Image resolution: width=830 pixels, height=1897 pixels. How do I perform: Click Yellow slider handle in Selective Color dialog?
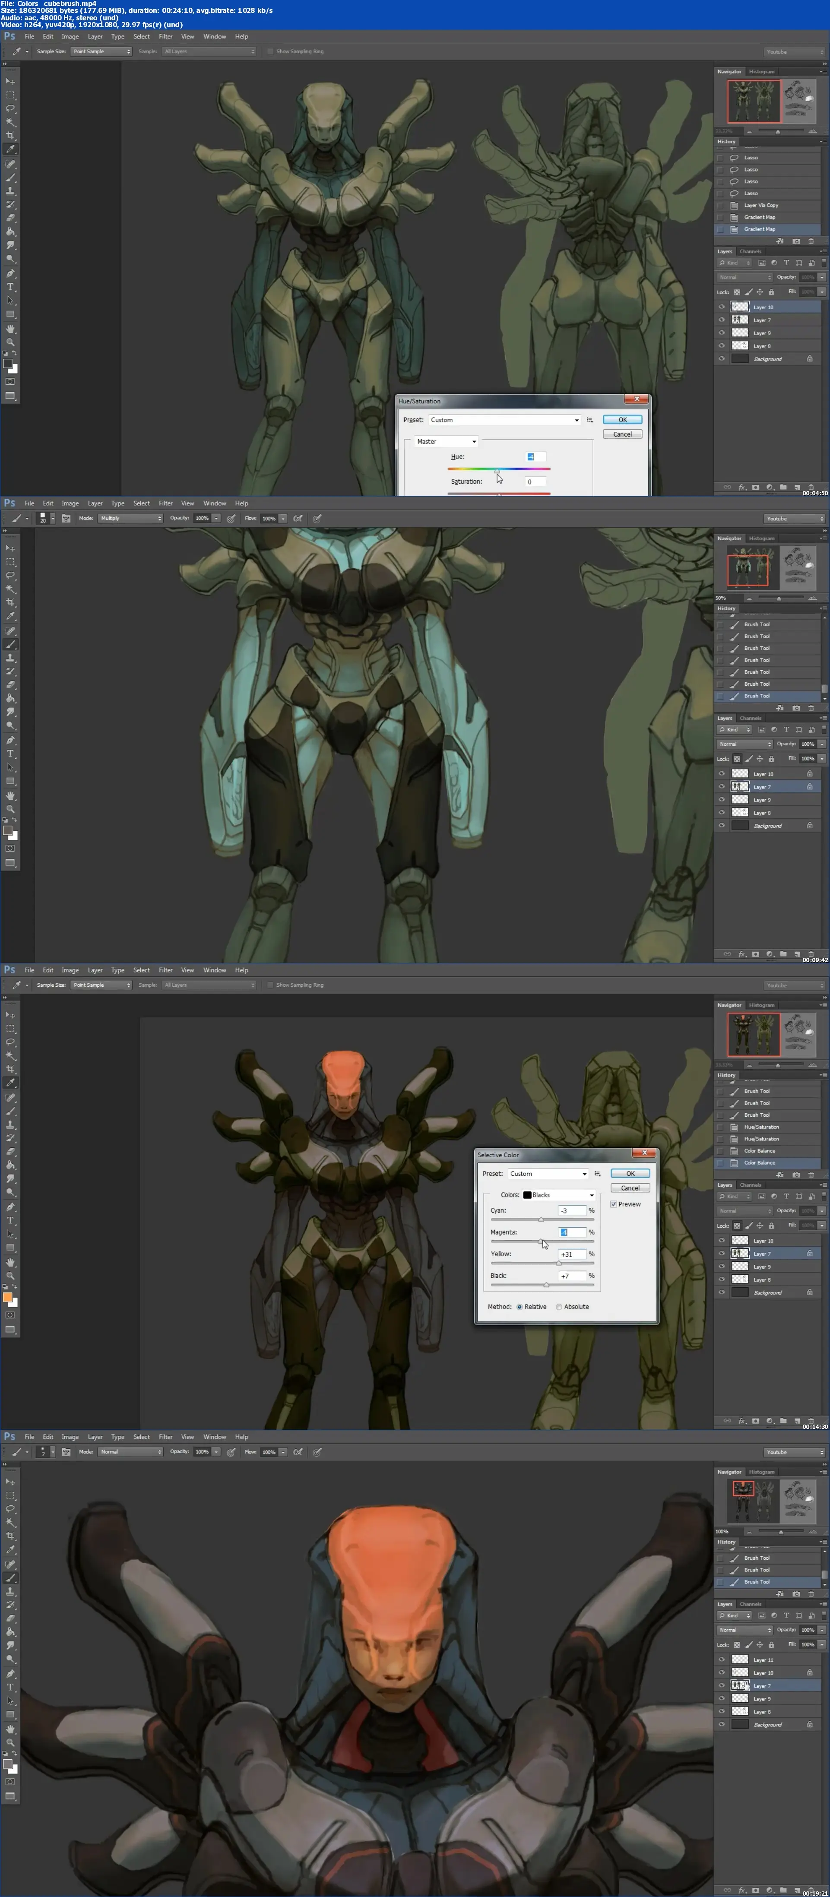[558, 1262]
